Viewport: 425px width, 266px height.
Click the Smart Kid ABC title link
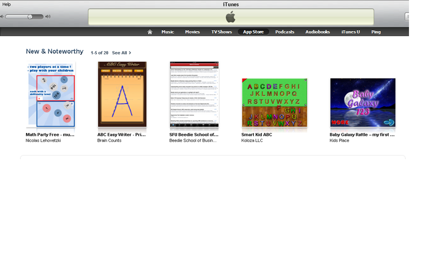(257, 135)
